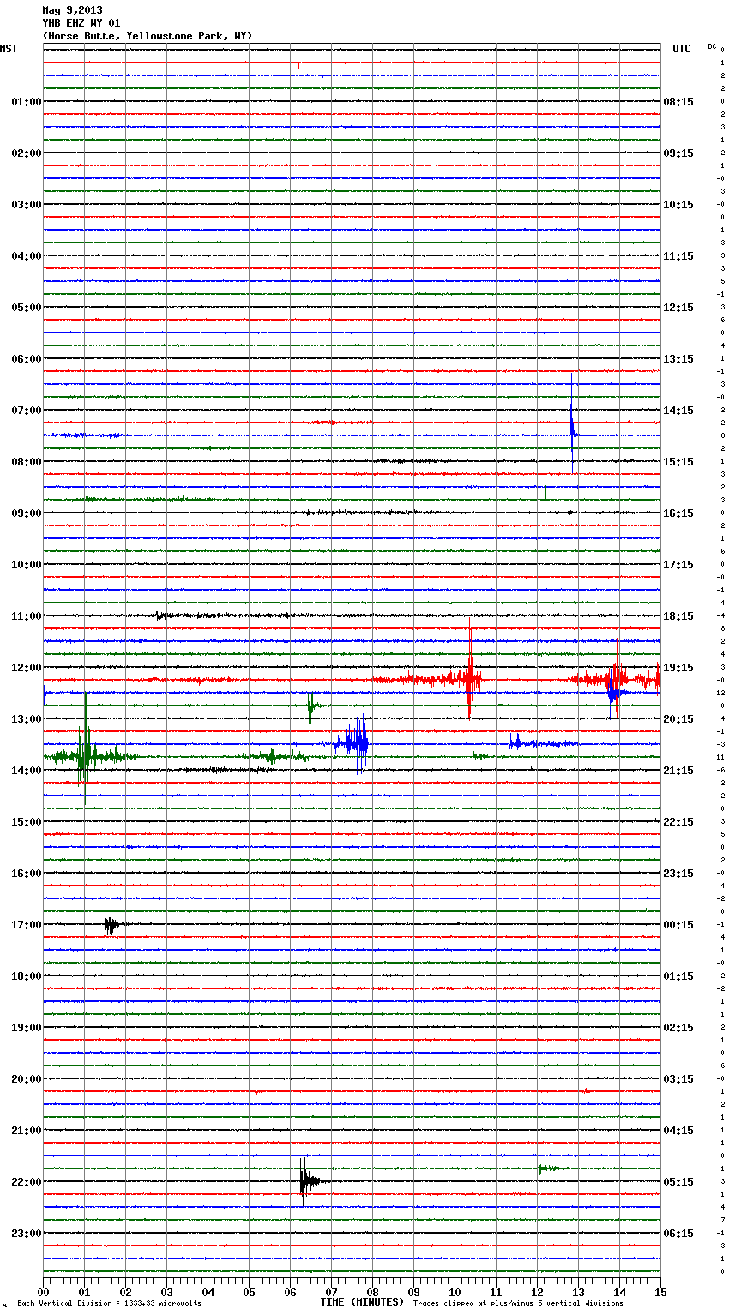Viewport: 729px width, 1315px height.
Task: Click the 10:15 UTC time label
Action: click(678, 205)
